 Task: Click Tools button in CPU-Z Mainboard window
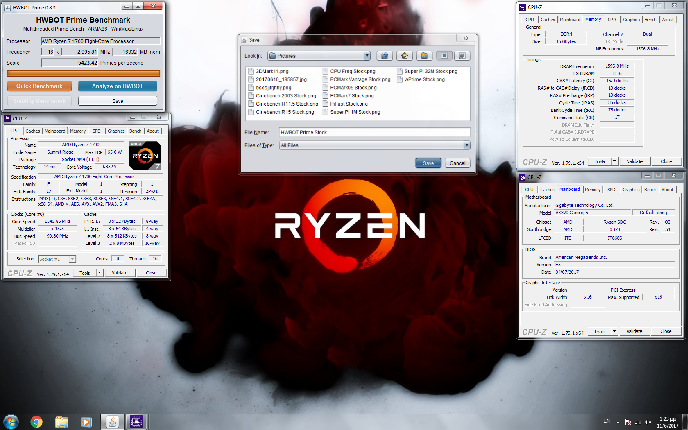coord(600,331)
